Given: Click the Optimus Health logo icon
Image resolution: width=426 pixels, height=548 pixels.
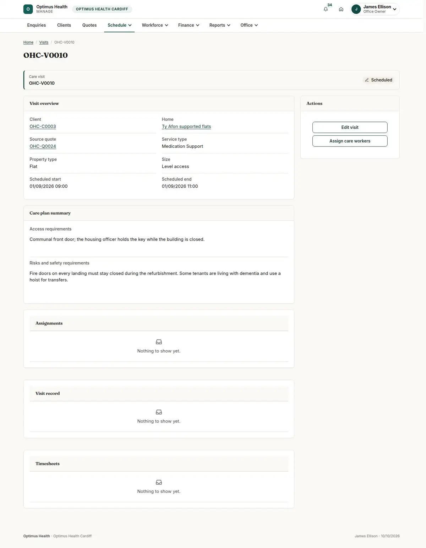Looking at the screenshot, I should [x=28, y=9].
